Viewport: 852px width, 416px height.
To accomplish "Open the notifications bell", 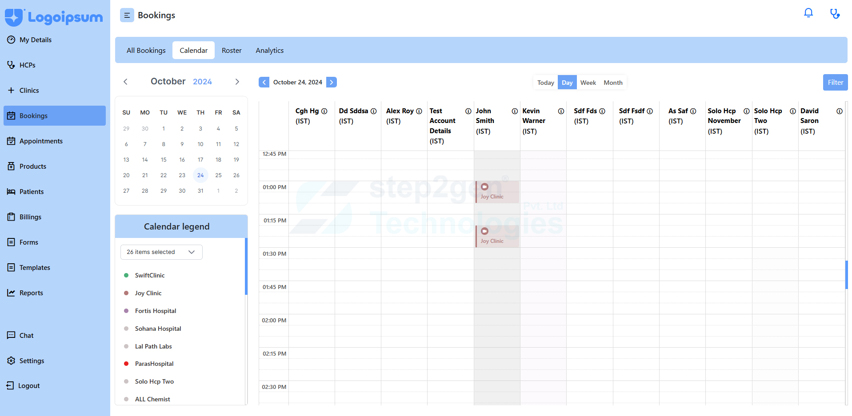I will pos(808,13).
